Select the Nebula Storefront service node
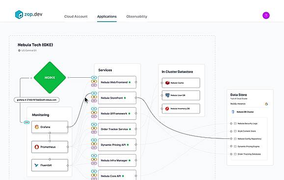 coord(117,98)
